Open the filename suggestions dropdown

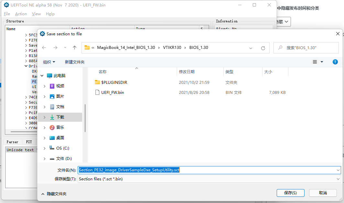pos(338,170)
